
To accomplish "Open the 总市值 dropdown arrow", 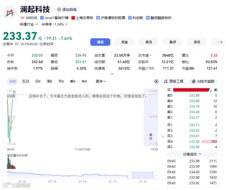I will coord(151,55).
